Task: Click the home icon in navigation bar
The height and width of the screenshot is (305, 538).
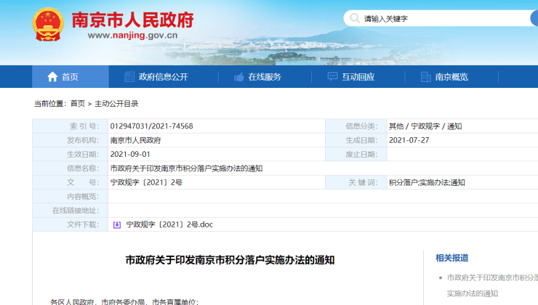Action: pyautogui.click(x=52, y=77)
